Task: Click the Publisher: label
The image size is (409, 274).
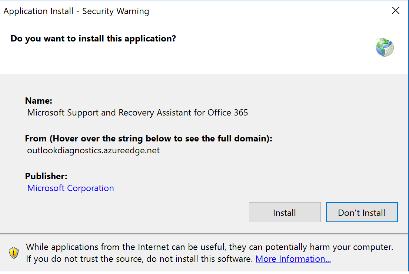Action: click(x=46, y=176)
